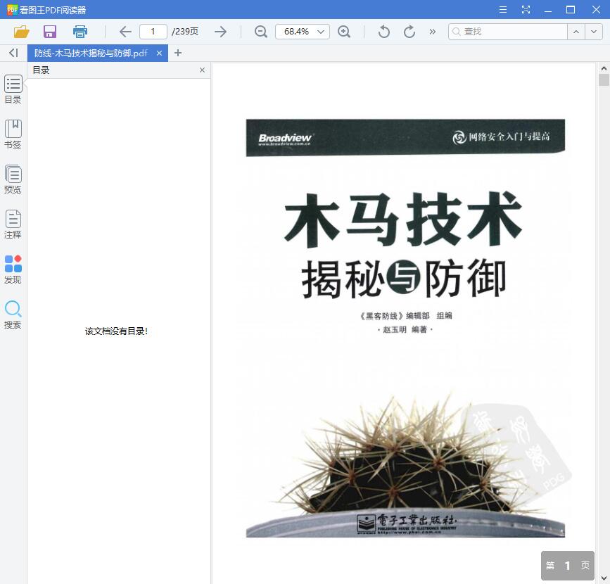Screen dimensions: 610x584
Task: Open the 预览 thumbnails panel
Action: tap(13, 179)
